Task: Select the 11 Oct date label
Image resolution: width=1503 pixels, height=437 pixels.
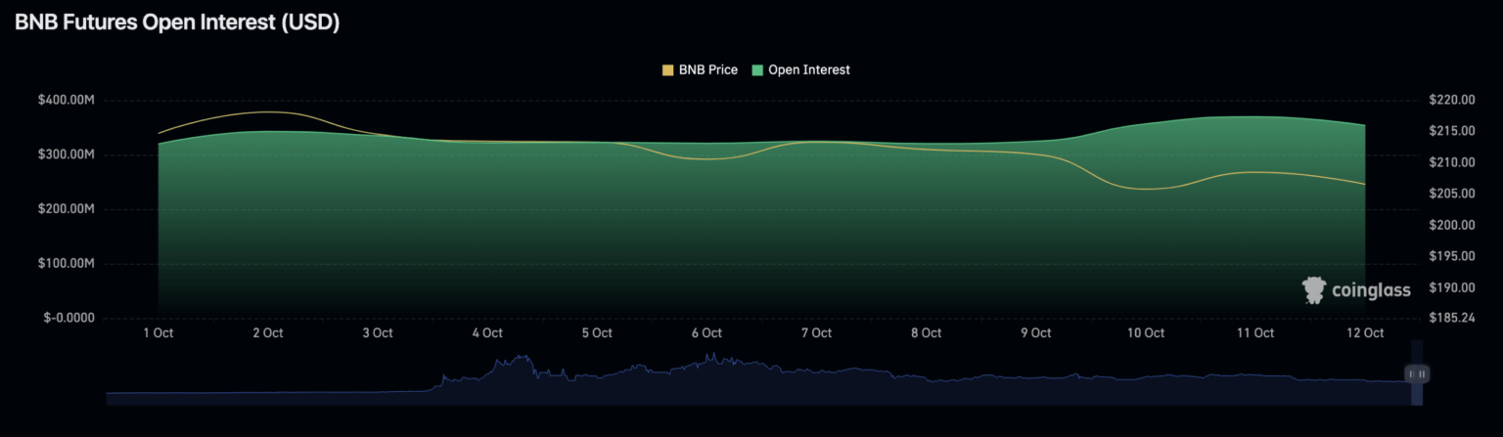Action: (1254, 333)
